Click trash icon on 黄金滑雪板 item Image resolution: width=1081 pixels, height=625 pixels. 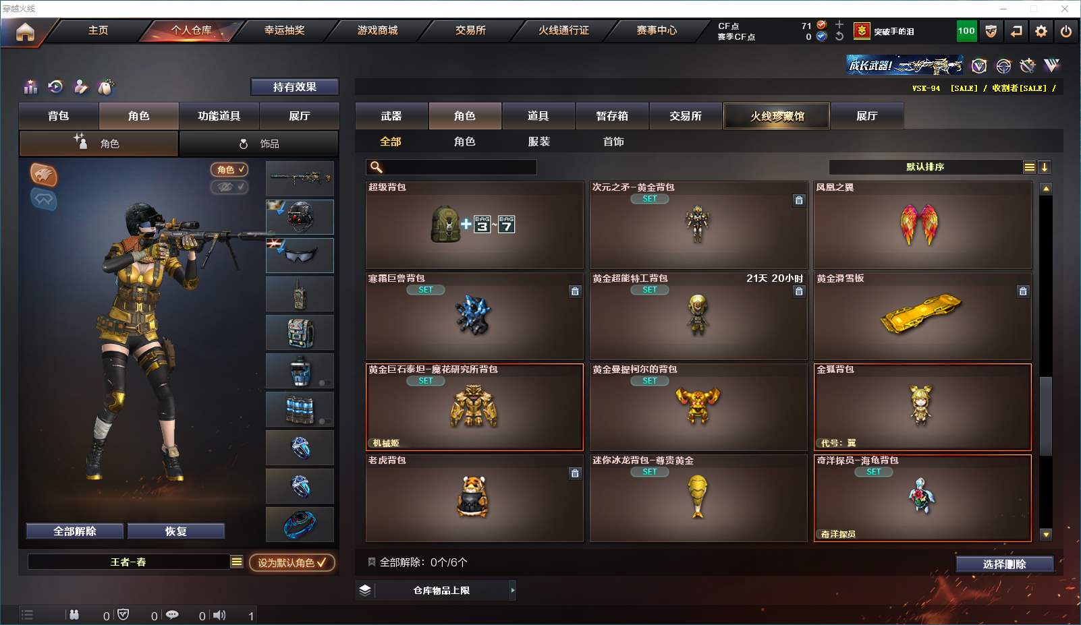click(x=1023, y=291)
